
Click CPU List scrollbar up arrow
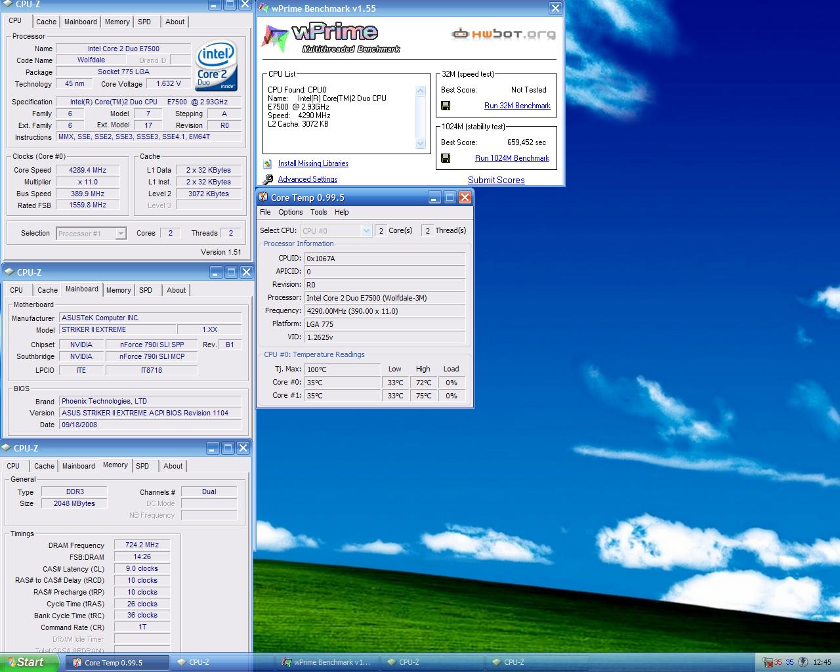point(421,91)
